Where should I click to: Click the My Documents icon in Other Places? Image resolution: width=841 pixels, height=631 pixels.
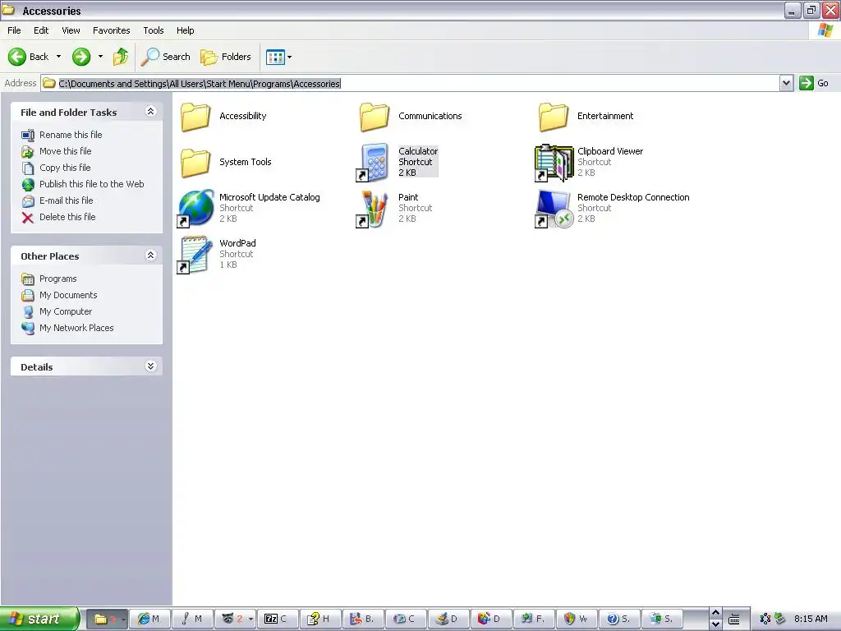(28, 296)
